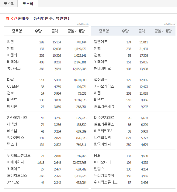Image resolution: width=177 pixels, height=192 pixels.
Task: Open the 덱스터 stock link
Action: (12, 144)
